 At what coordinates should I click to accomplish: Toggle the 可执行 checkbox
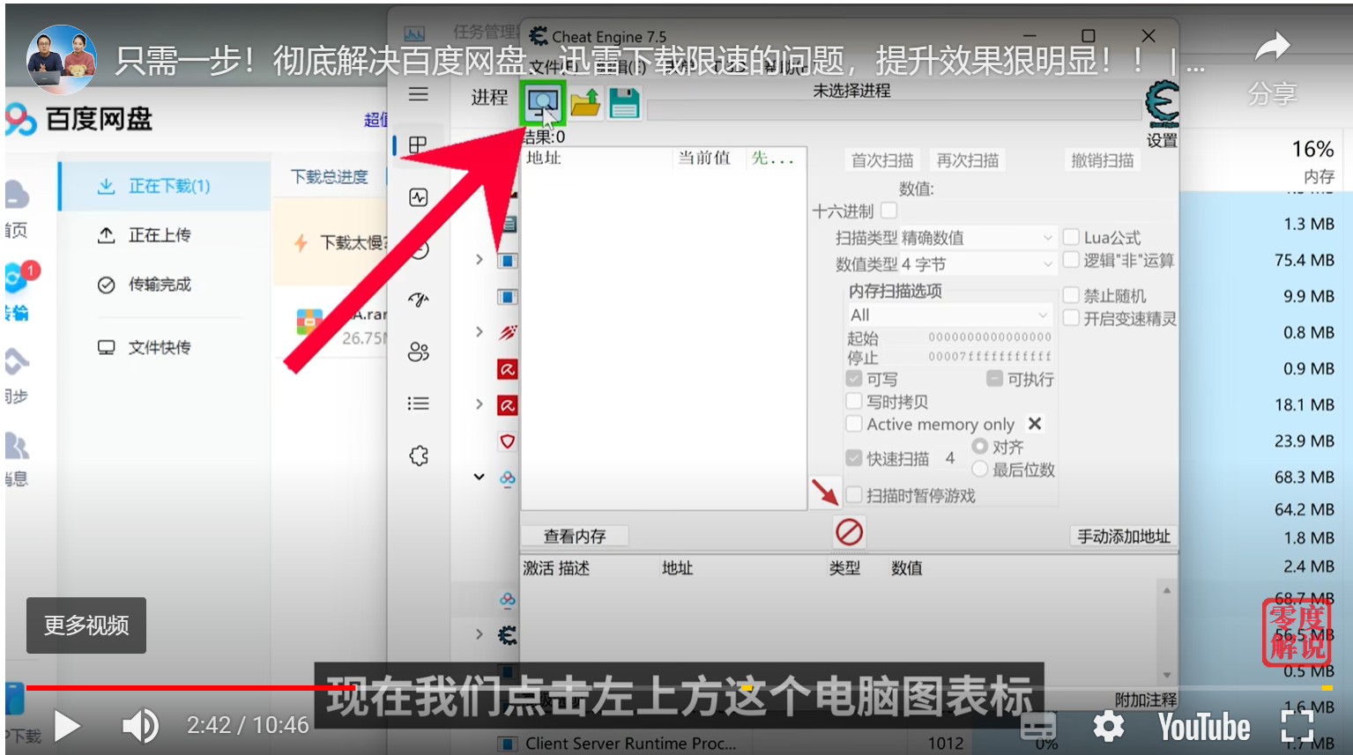click(x=994, y=379)
